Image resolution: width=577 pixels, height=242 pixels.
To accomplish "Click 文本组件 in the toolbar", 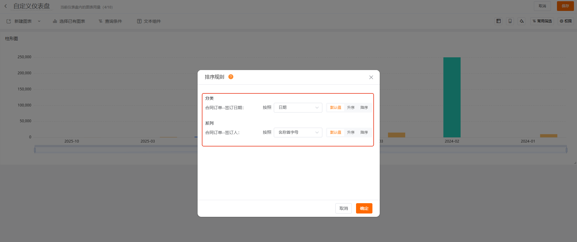I will coord(149,21).
